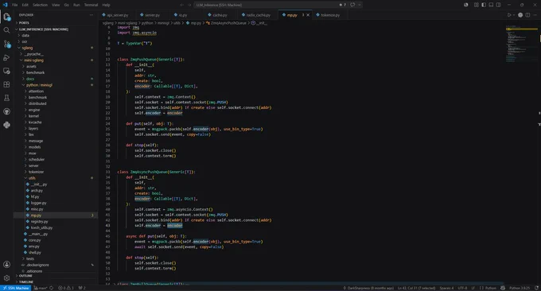Screen dimensions: 541x291
Task: Click the Explorer more actions ellipsis
Action: coord(91,15)
